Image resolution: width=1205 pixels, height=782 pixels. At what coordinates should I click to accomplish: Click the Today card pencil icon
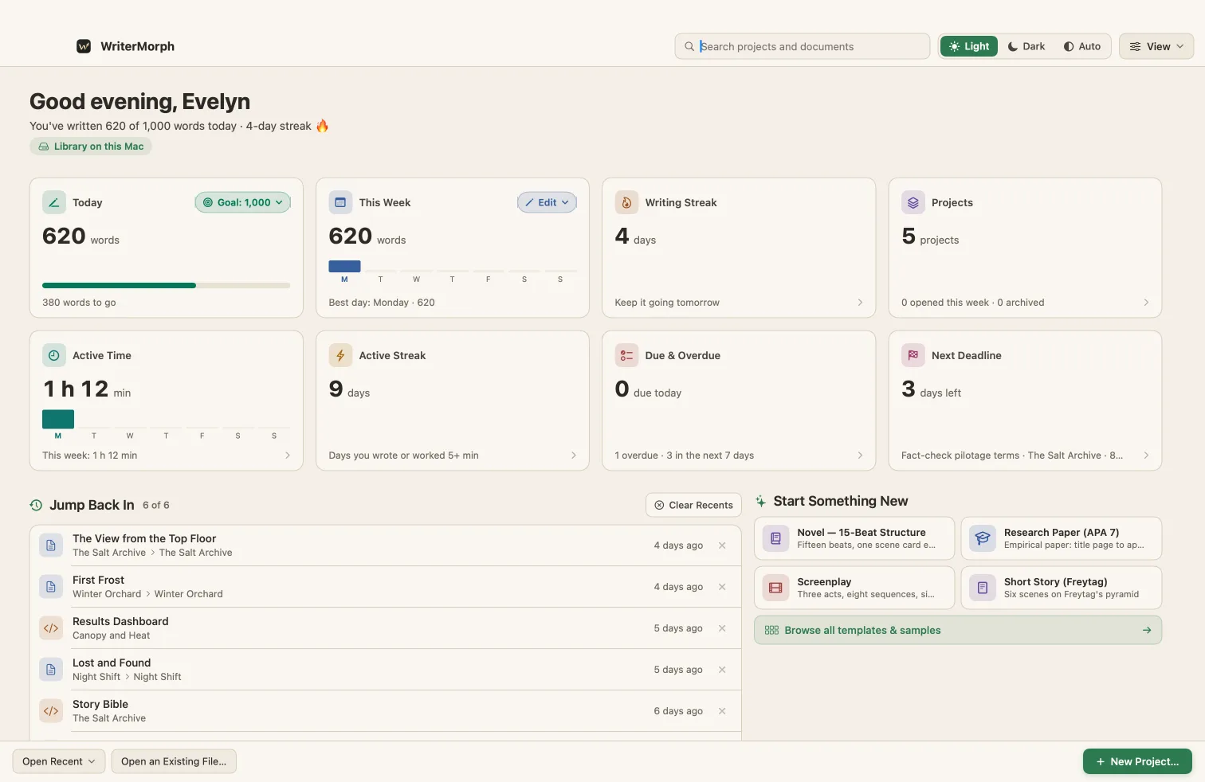[53, 202]
